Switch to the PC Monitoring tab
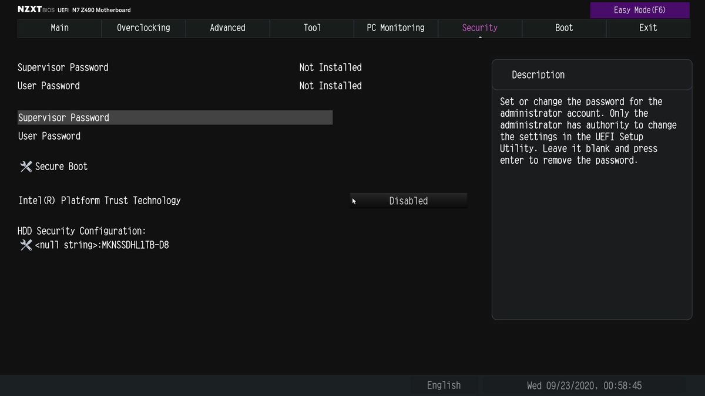 [395, 28]
